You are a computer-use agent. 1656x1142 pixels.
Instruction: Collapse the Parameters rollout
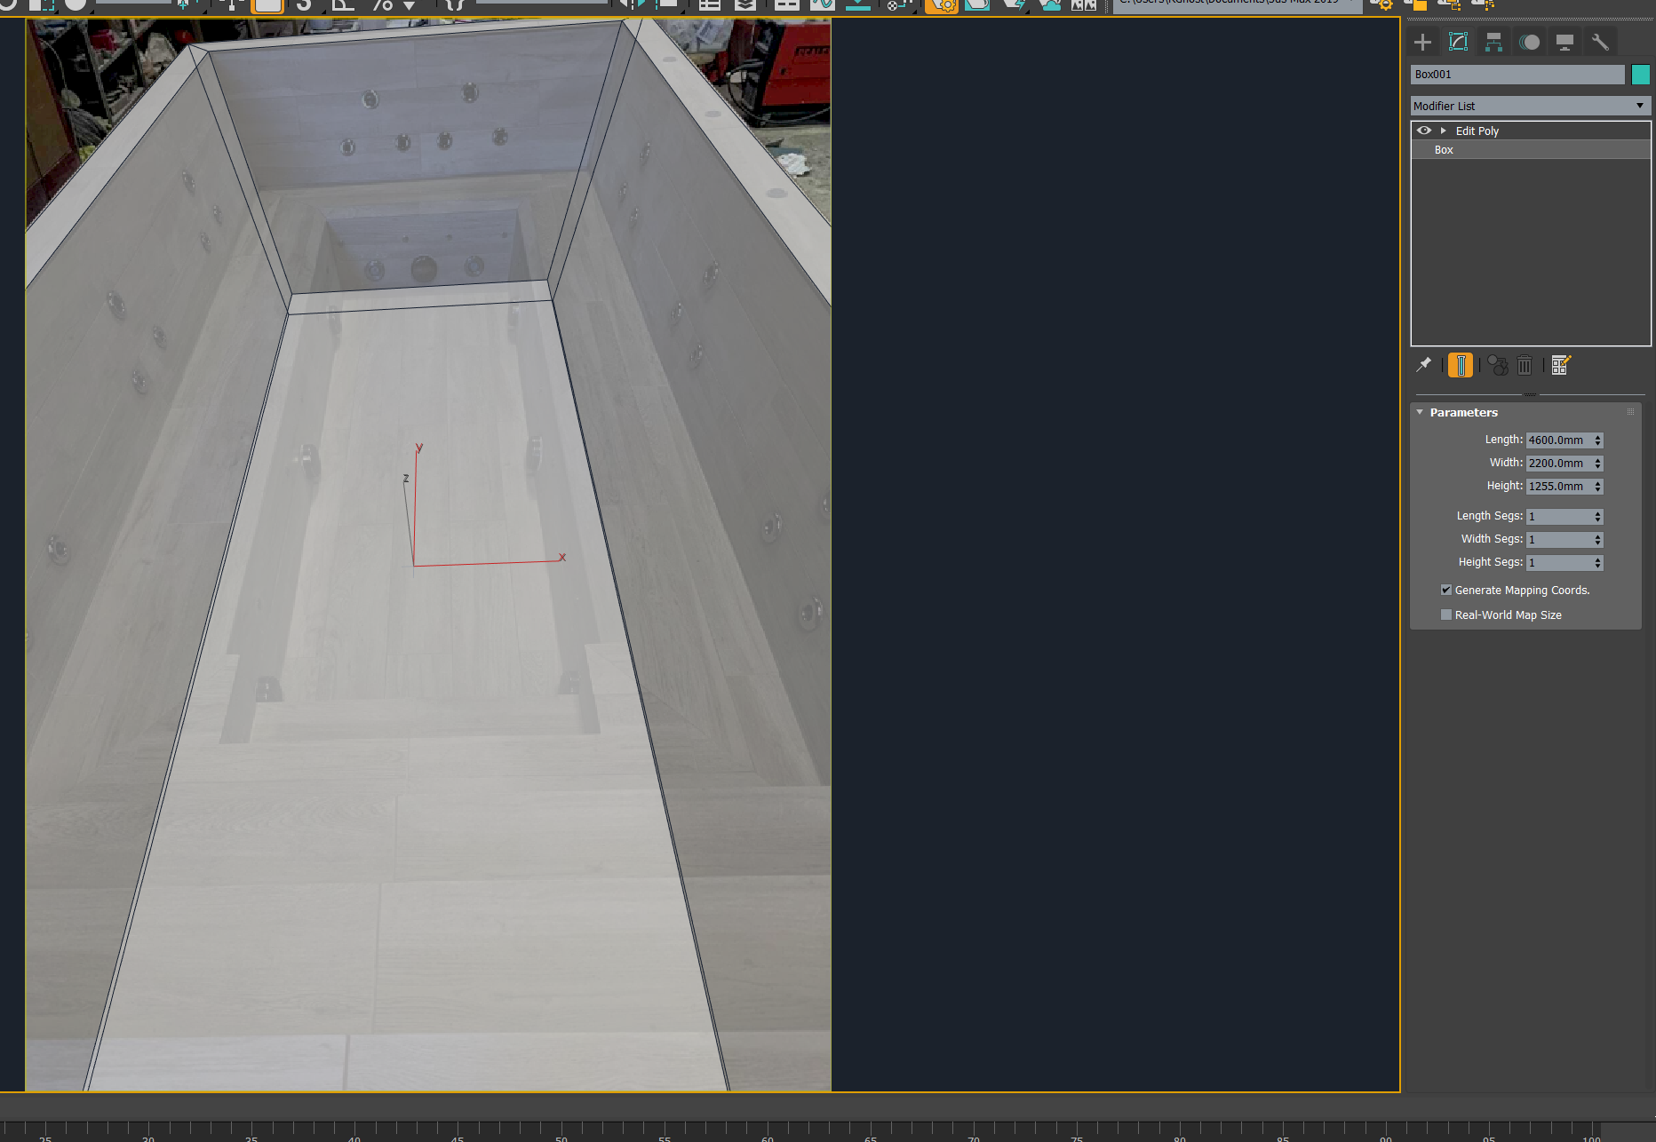click(1420, 411)
